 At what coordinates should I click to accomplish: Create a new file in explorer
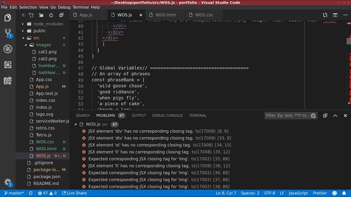tap(31, 15)
